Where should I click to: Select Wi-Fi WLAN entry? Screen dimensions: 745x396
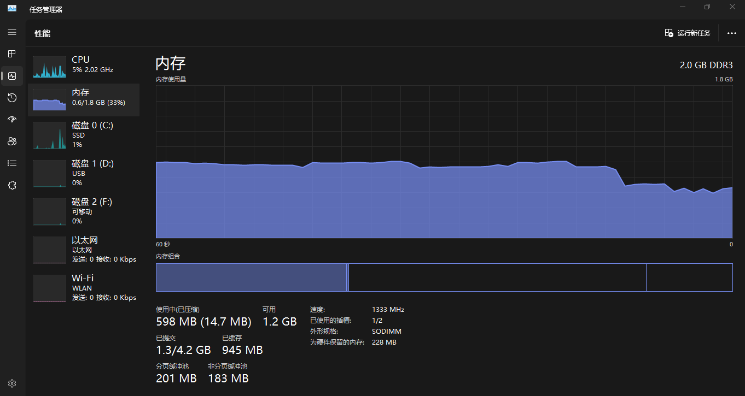84,288
